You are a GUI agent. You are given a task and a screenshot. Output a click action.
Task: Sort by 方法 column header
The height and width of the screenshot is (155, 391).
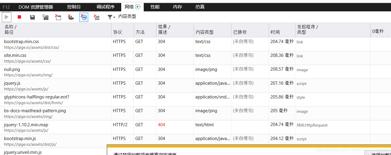[x=145, y=30]
